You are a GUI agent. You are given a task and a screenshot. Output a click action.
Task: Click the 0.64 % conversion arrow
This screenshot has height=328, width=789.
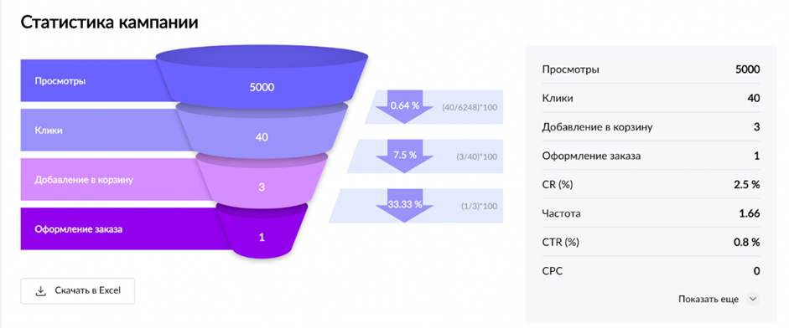click(405, 105)
